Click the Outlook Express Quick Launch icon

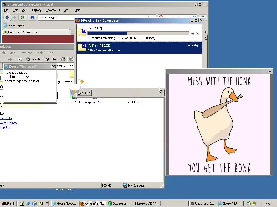(x=34, y=204)
